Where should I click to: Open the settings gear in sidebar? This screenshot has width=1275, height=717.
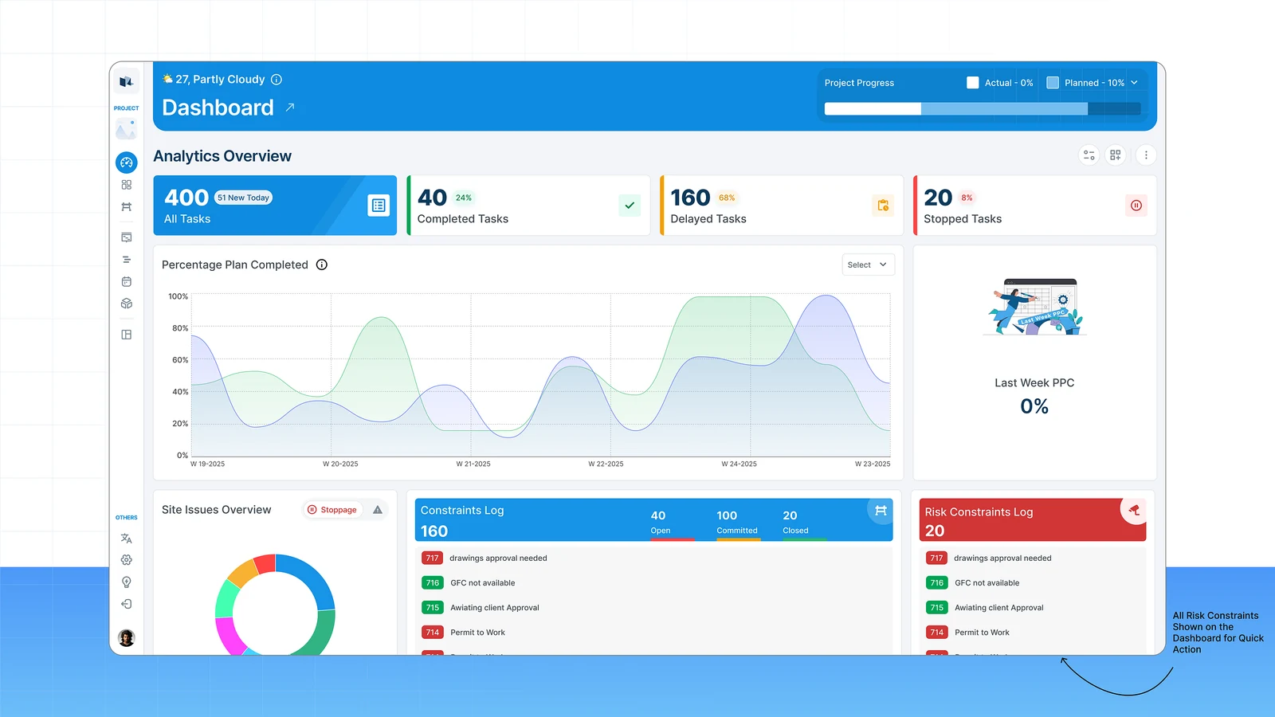tap(126, 560)
